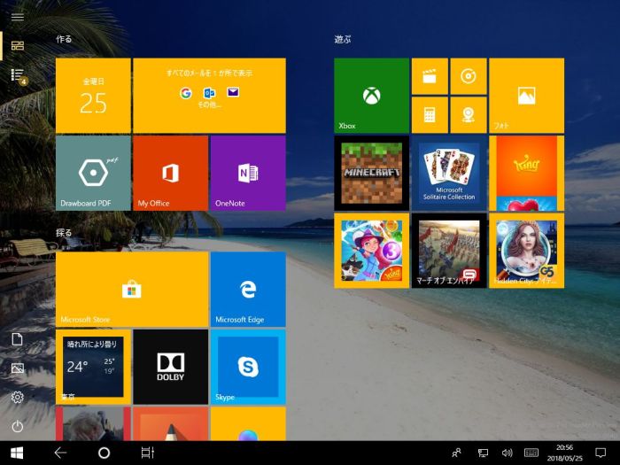The width and height of the screenshot is (620, 465).
Task: Open the Xbox tile
Action: [371, 96]
